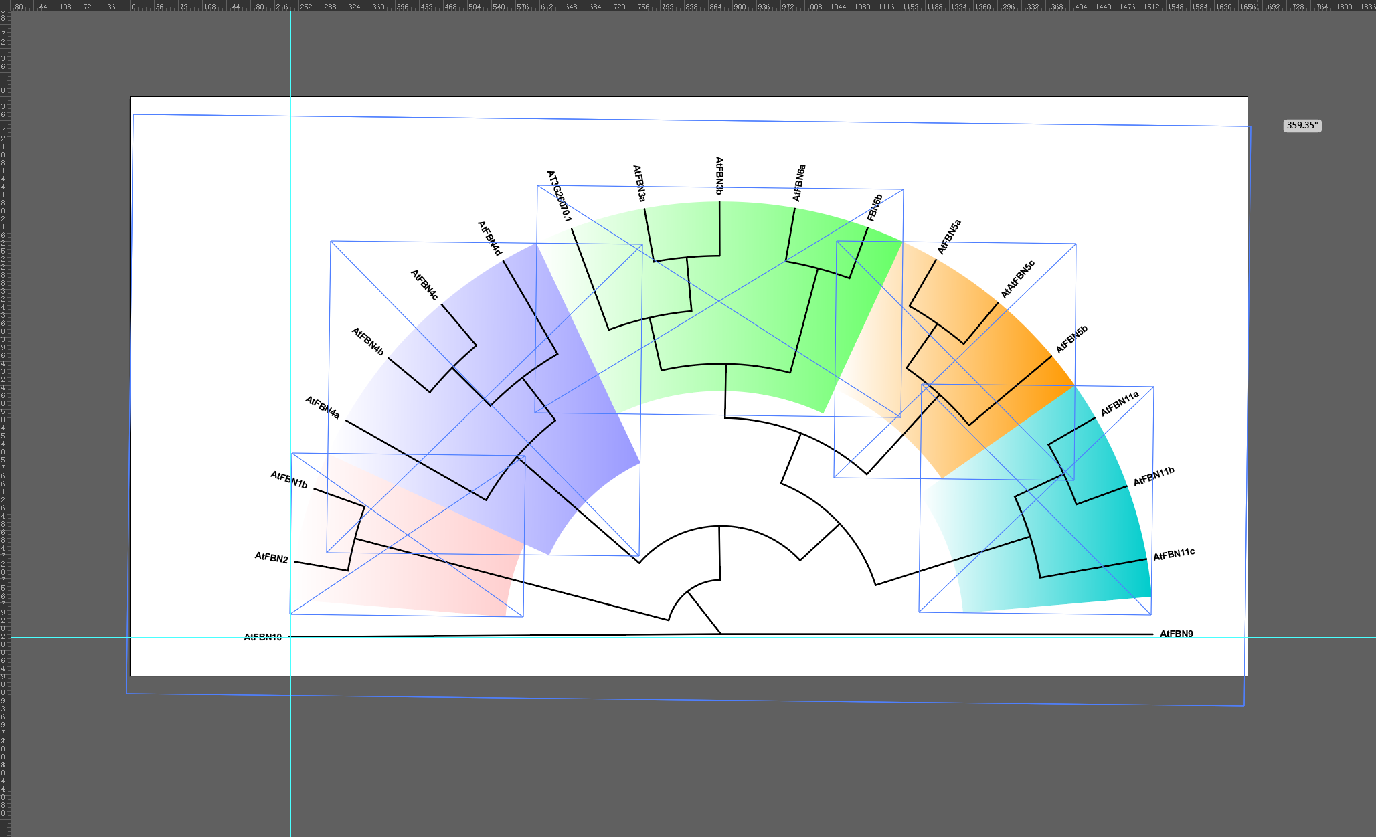This screenshot has width=1376, height=837.
Task: Click the AtAtFBN5c text label
Action: [1017, 280]
